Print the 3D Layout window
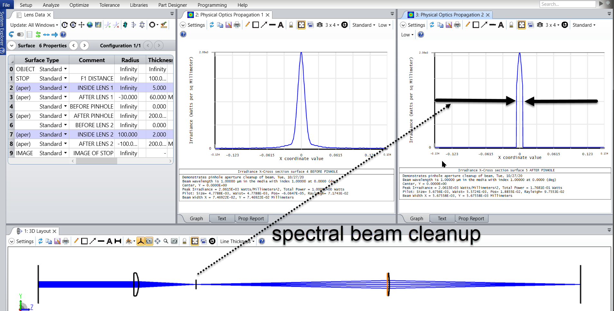The height and width of the screenshot is (311, 614). 66,241
